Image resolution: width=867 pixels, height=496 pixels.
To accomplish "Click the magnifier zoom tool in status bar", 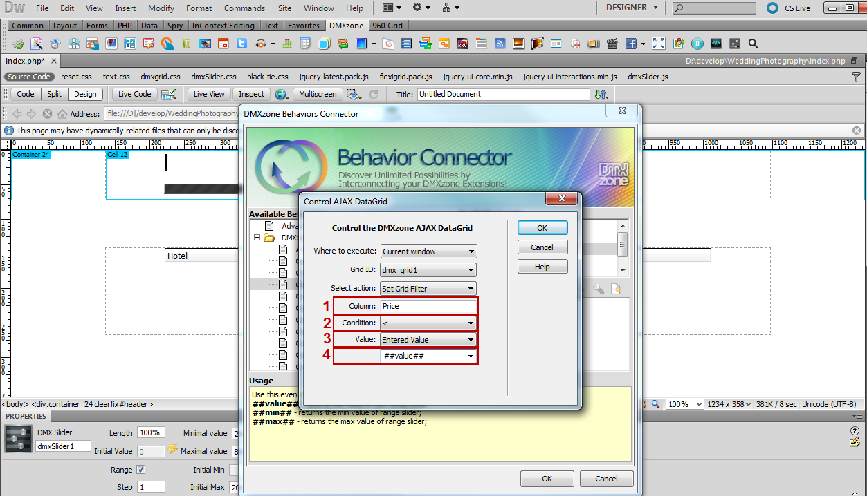I will (655, 404).
